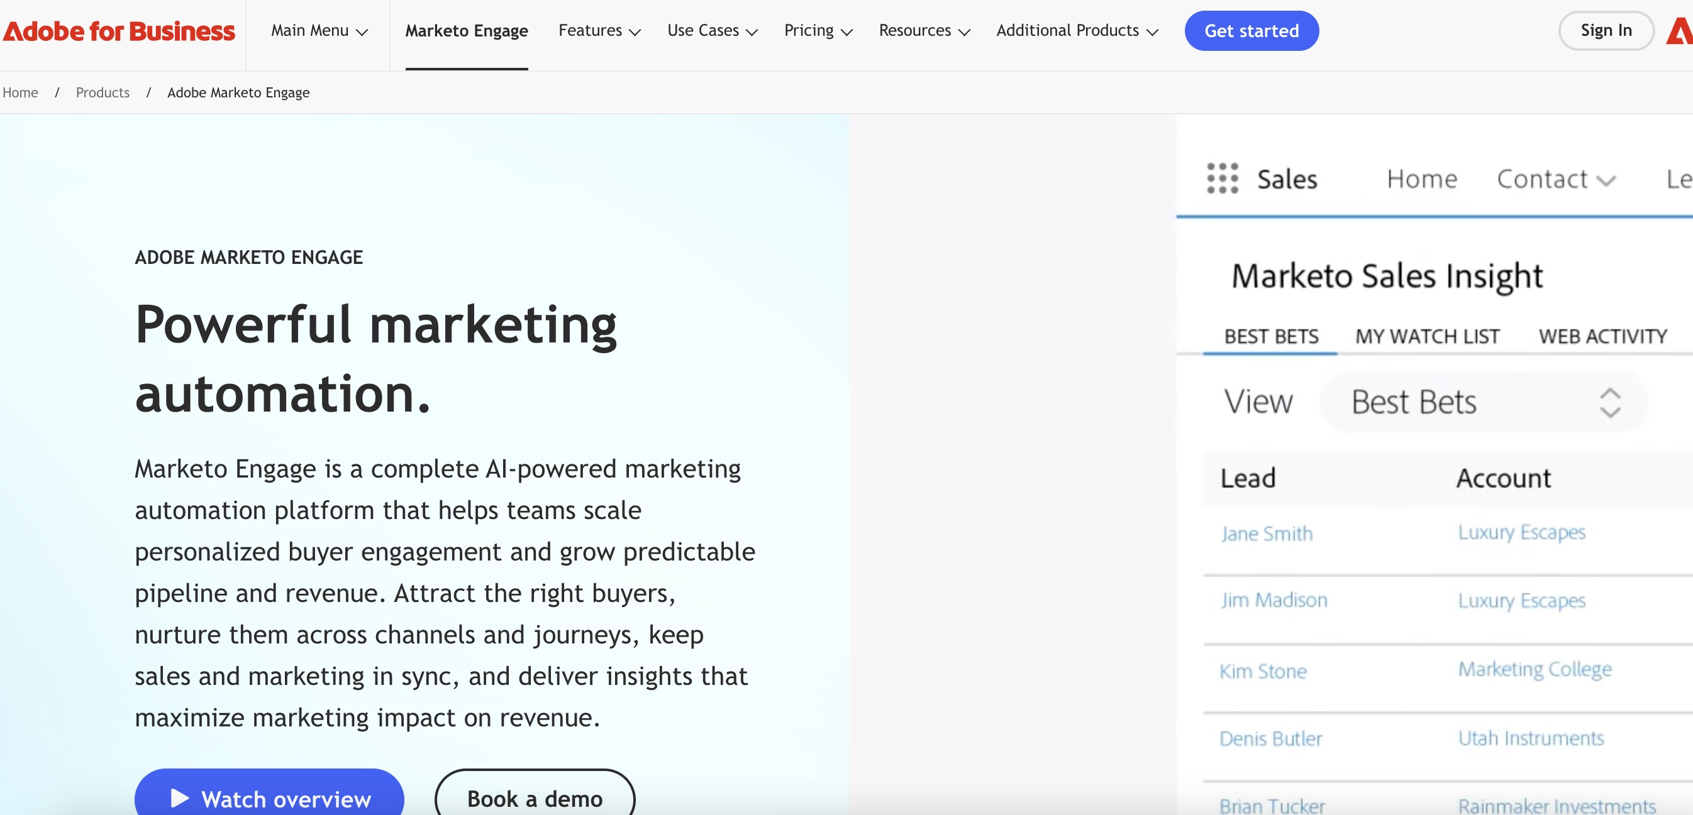Click Book a demo button

[x=535, y=792]
